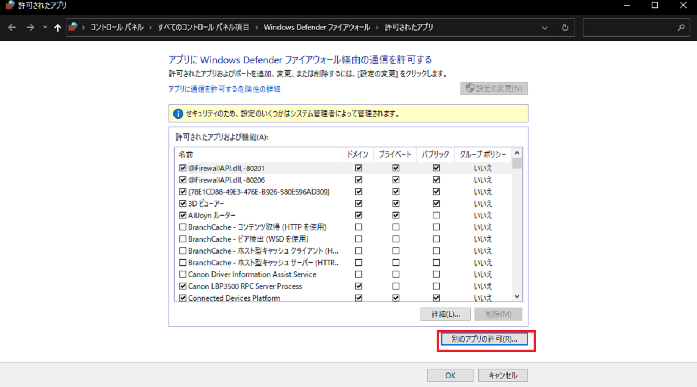Click the back navigation arrow

coord(12,27)
